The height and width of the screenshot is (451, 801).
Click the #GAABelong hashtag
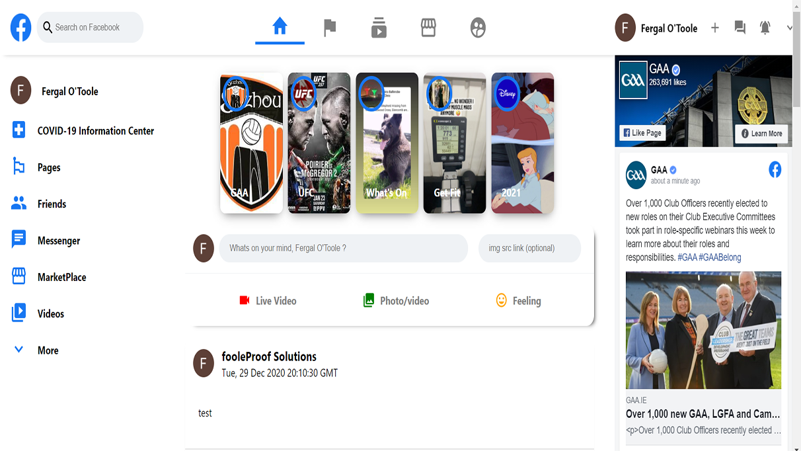click(720, 257)
